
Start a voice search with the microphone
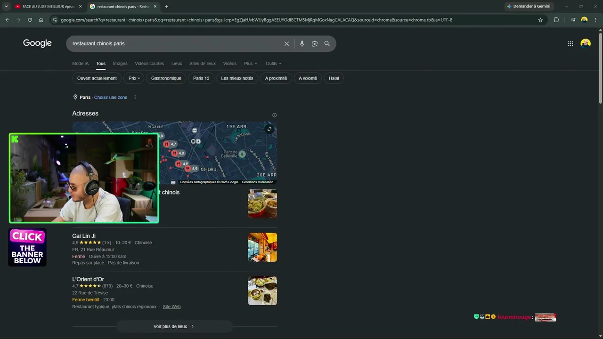click(x=302, y=44)
